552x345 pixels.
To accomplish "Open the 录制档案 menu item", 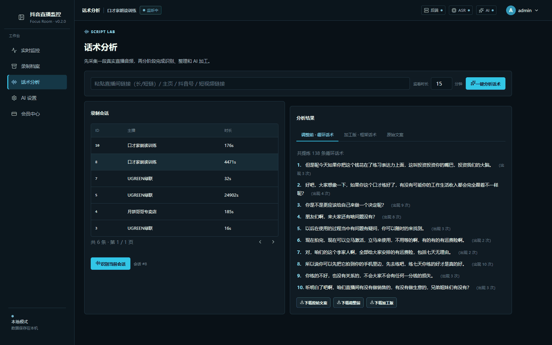I will point(37,66).
